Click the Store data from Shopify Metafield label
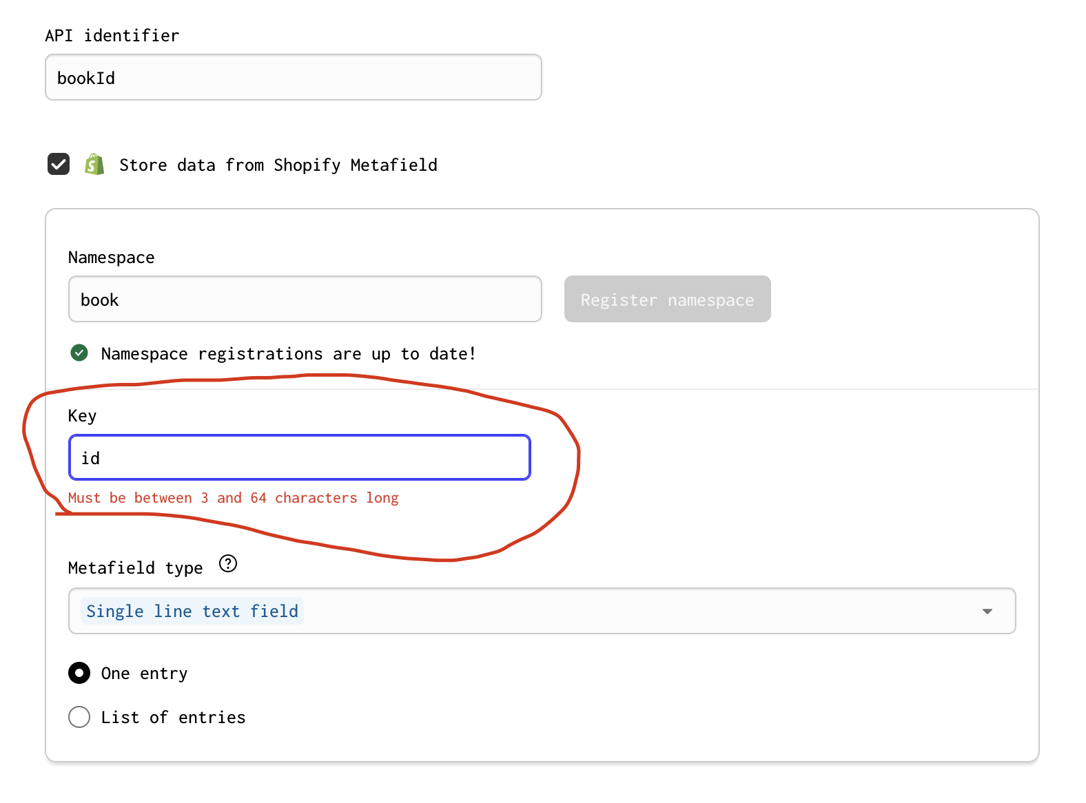 (x=278, y=165)
